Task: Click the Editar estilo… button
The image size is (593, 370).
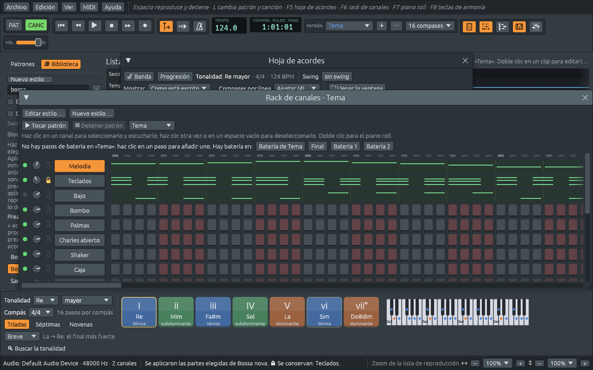Action: click(x=44, y=113)
